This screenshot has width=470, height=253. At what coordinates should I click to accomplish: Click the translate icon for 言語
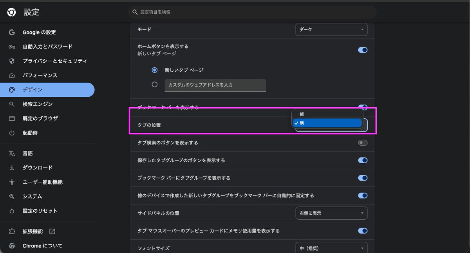coord(12,154)
